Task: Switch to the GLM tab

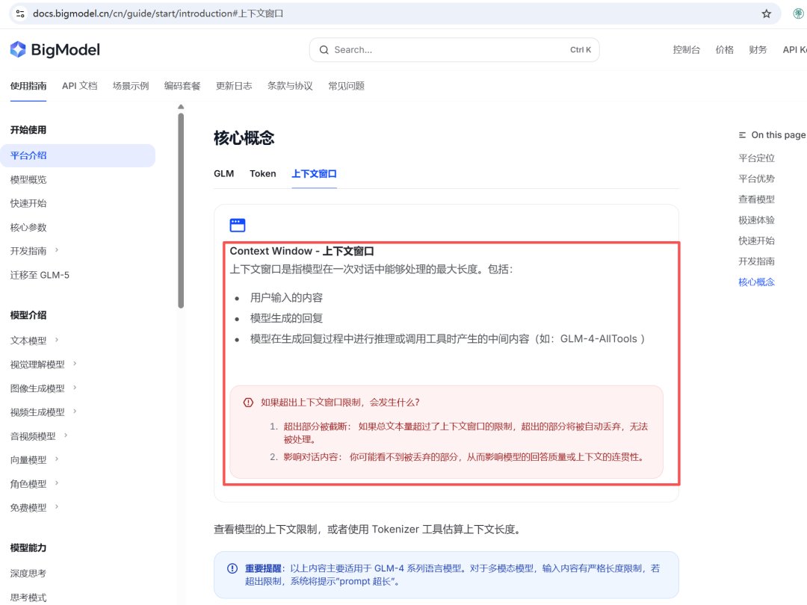Action: click(x=223, y=173)
